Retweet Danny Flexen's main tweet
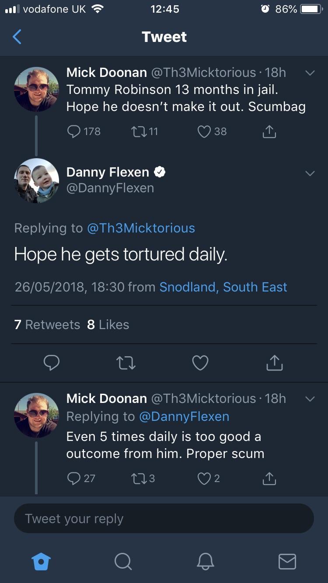 (x=126, y=363)
